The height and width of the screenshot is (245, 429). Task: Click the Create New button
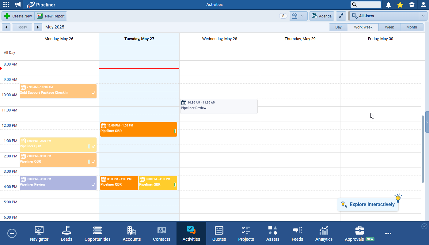[18, 16]
